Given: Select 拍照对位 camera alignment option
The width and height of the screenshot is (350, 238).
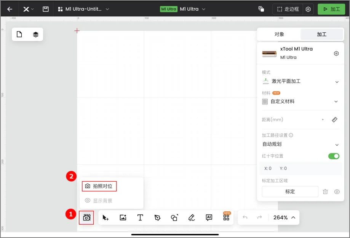Looking at the screenshot, I should pos(99,186).
